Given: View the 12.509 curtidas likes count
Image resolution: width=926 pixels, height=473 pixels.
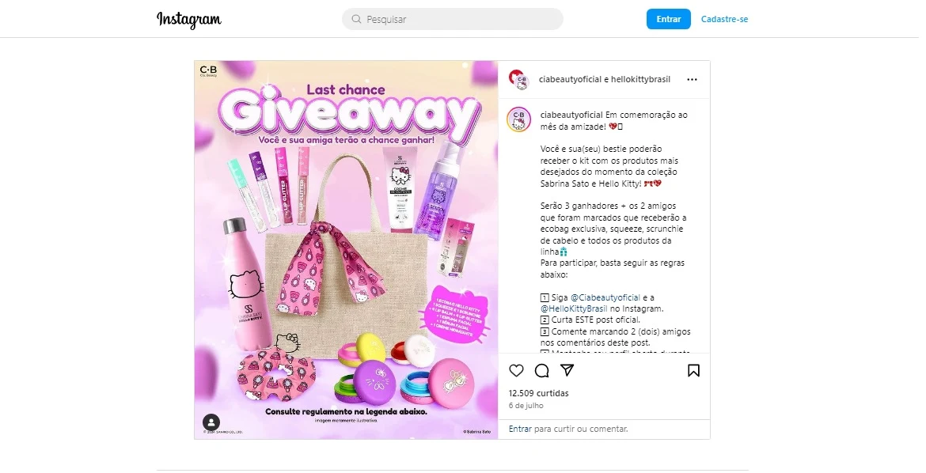Looking at the screenshot, I should coord(539,393).
